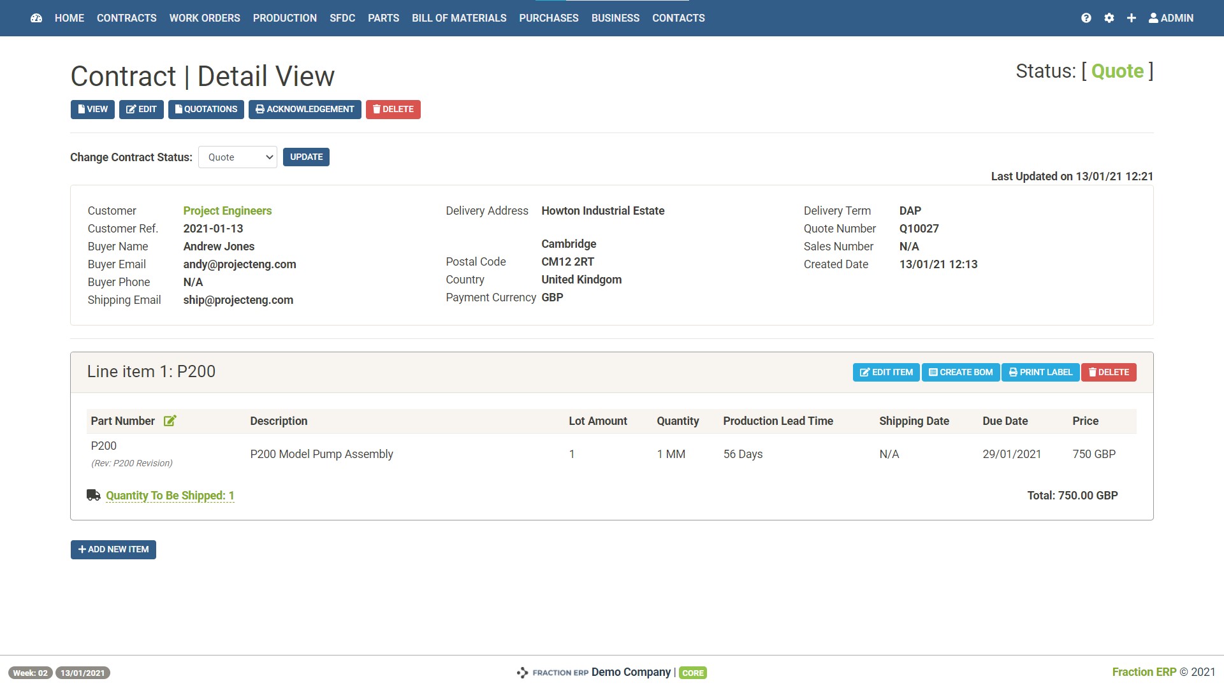Click the plus icon in top bar
Screen dimensions: 1224x688
click(x=1132, y=18)
